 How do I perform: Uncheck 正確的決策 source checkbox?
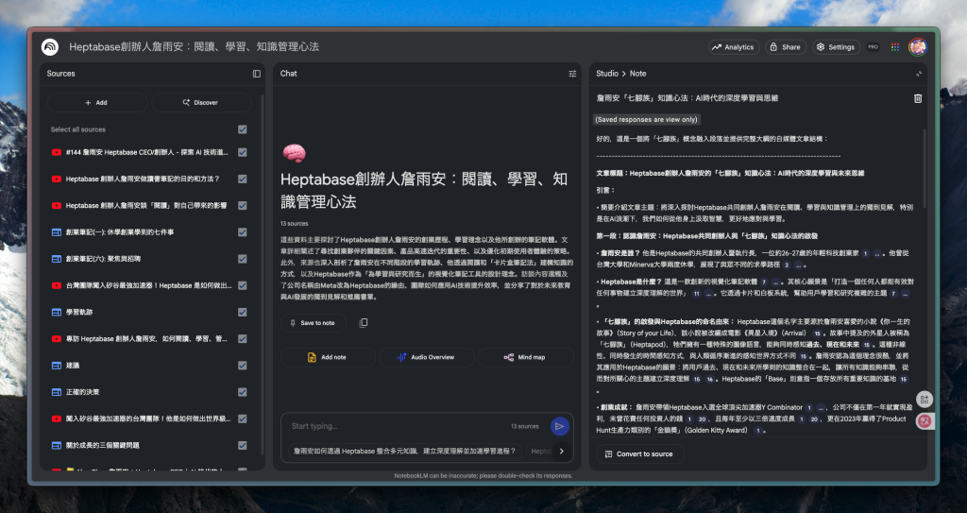click(243, 392)
